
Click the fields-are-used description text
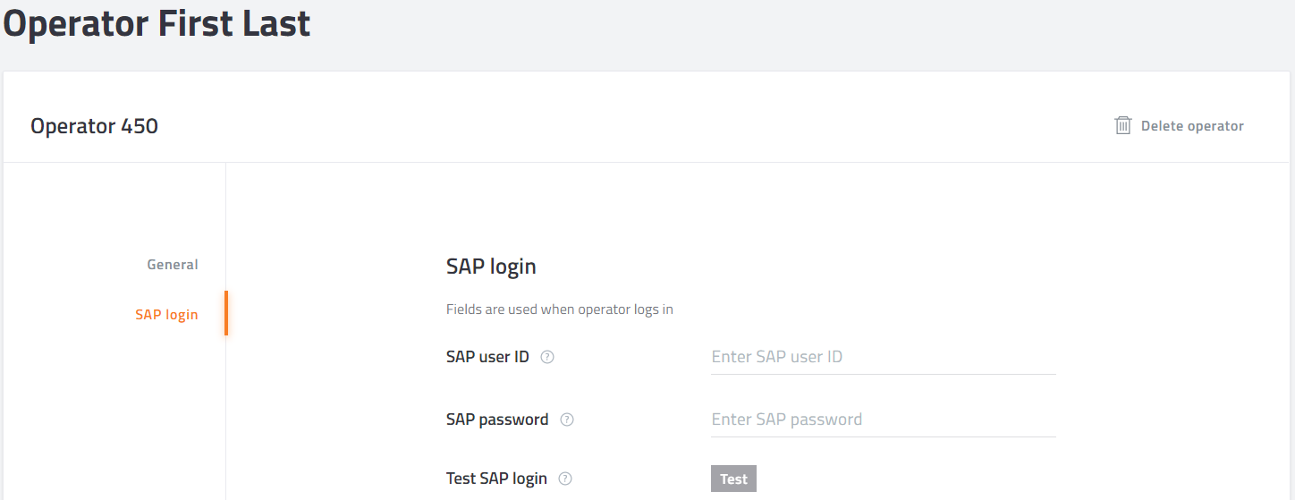(560, 309)
